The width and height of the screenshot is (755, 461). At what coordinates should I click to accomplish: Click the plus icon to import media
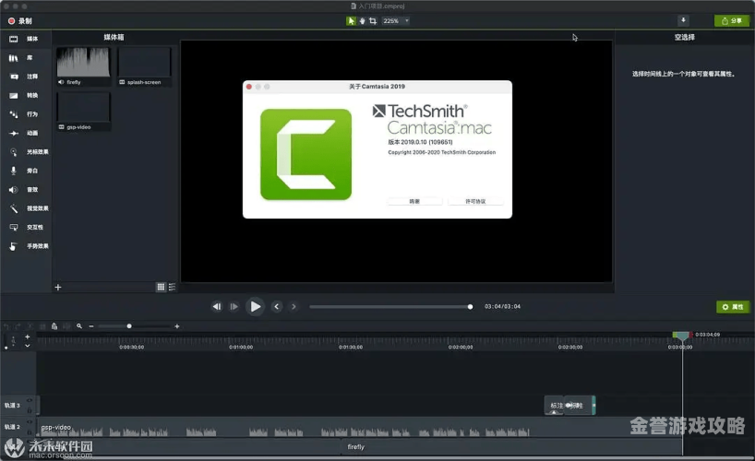(x=58, y=288)
